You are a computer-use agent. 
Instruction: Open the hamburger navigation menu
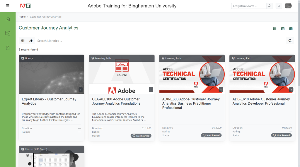tap(8, 6)
